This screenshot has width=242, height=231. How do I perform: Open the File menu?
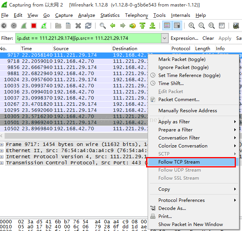pos(5,15)
